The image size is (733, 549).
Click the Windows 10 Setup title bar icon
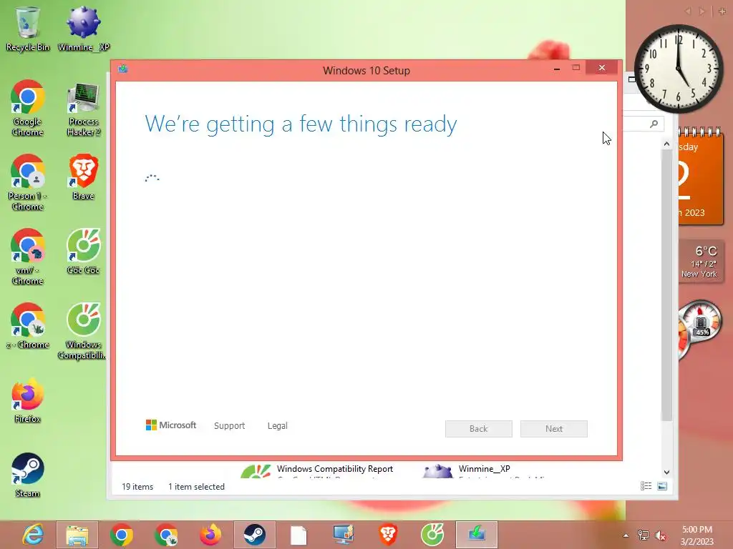pos(123,69)
